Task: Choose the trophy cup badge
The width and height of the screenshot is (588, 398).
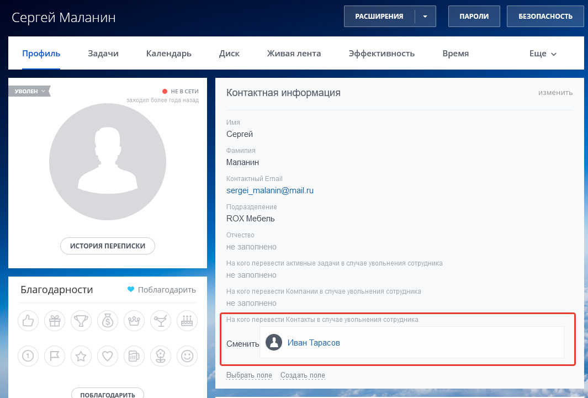Action: (81, 320)
